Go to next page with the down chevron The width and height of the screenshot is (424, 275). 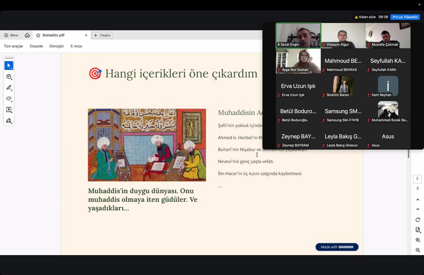click(x=418, y=209)
